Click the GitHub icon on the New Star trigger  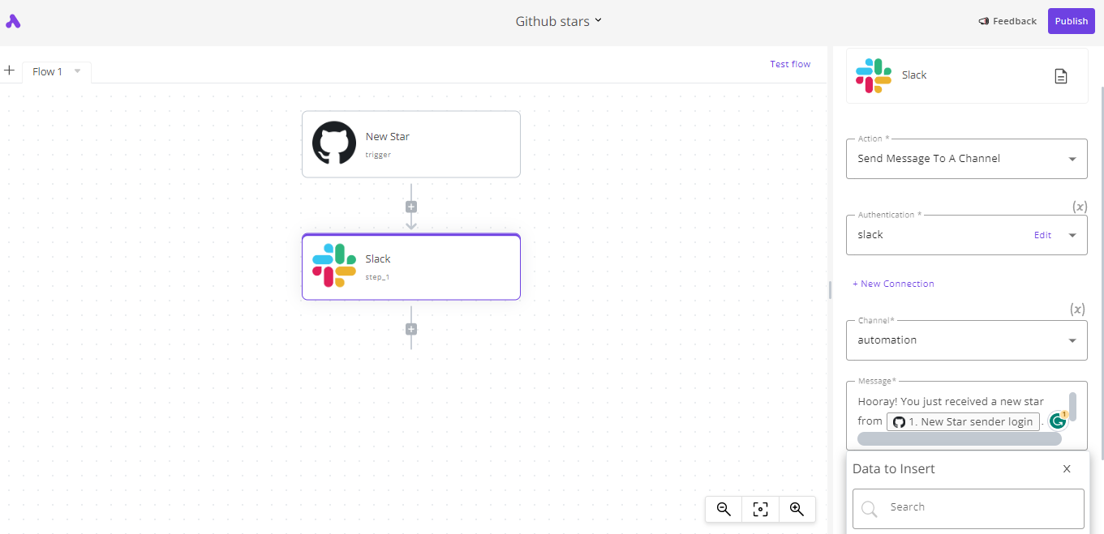[x=333, y=143]
